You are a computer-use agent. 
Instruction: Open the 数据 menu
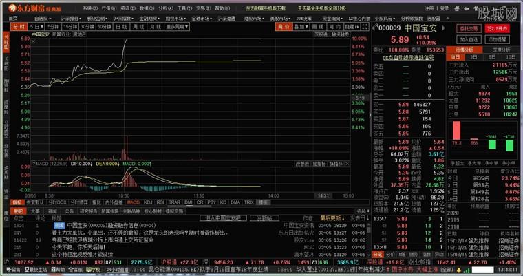(147, 8)
